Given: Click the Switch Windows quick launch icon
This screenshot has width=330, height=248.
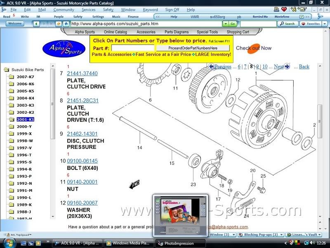Looking at the screenshot, I should click(31, 243).
